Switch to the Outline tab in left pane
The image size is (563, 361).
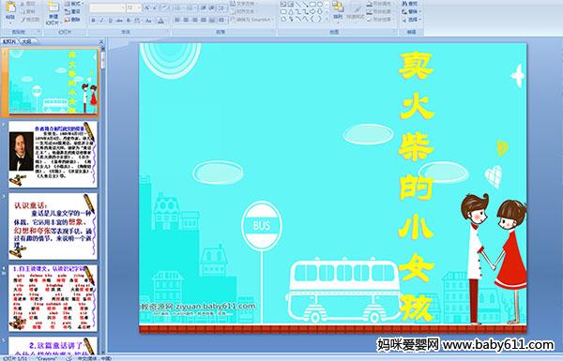tap(27, 41)
